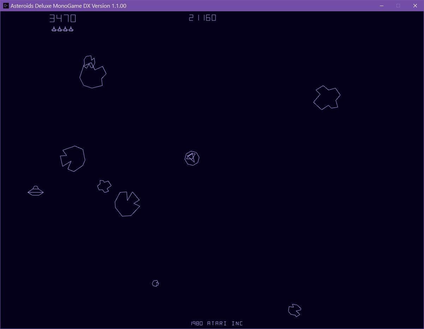Close the Asteroids Deluxe game window

pyautogui.click(x=415, y=6)
